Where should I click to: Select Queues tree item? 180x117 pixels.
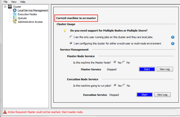pos(22,18)
